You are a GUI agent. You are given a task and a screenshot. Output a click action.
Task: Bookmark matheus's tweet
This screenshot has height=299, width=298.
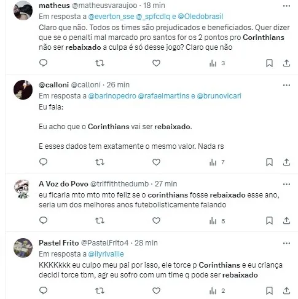point(269,63)
